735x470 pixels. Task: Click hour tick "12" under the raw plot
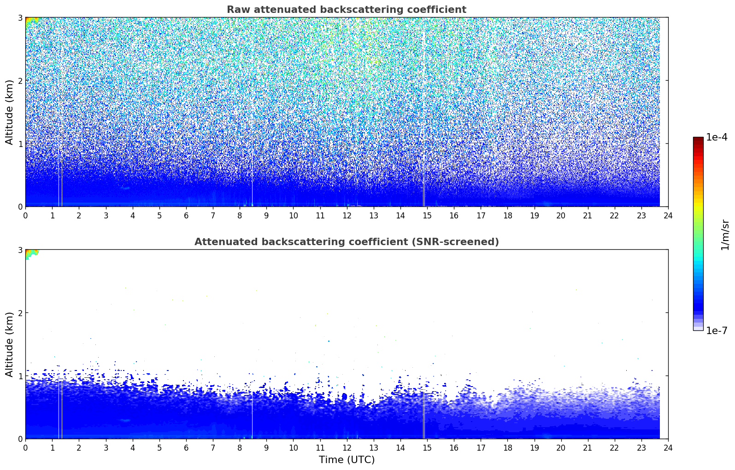347,215
